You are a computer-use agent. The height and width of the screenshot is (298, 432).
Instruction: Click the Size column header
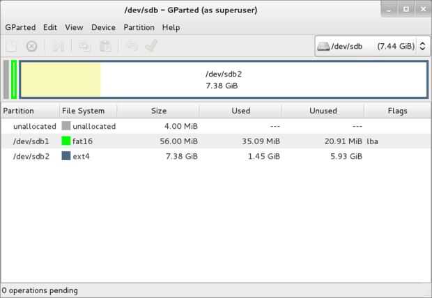click(x=158, y=111)
